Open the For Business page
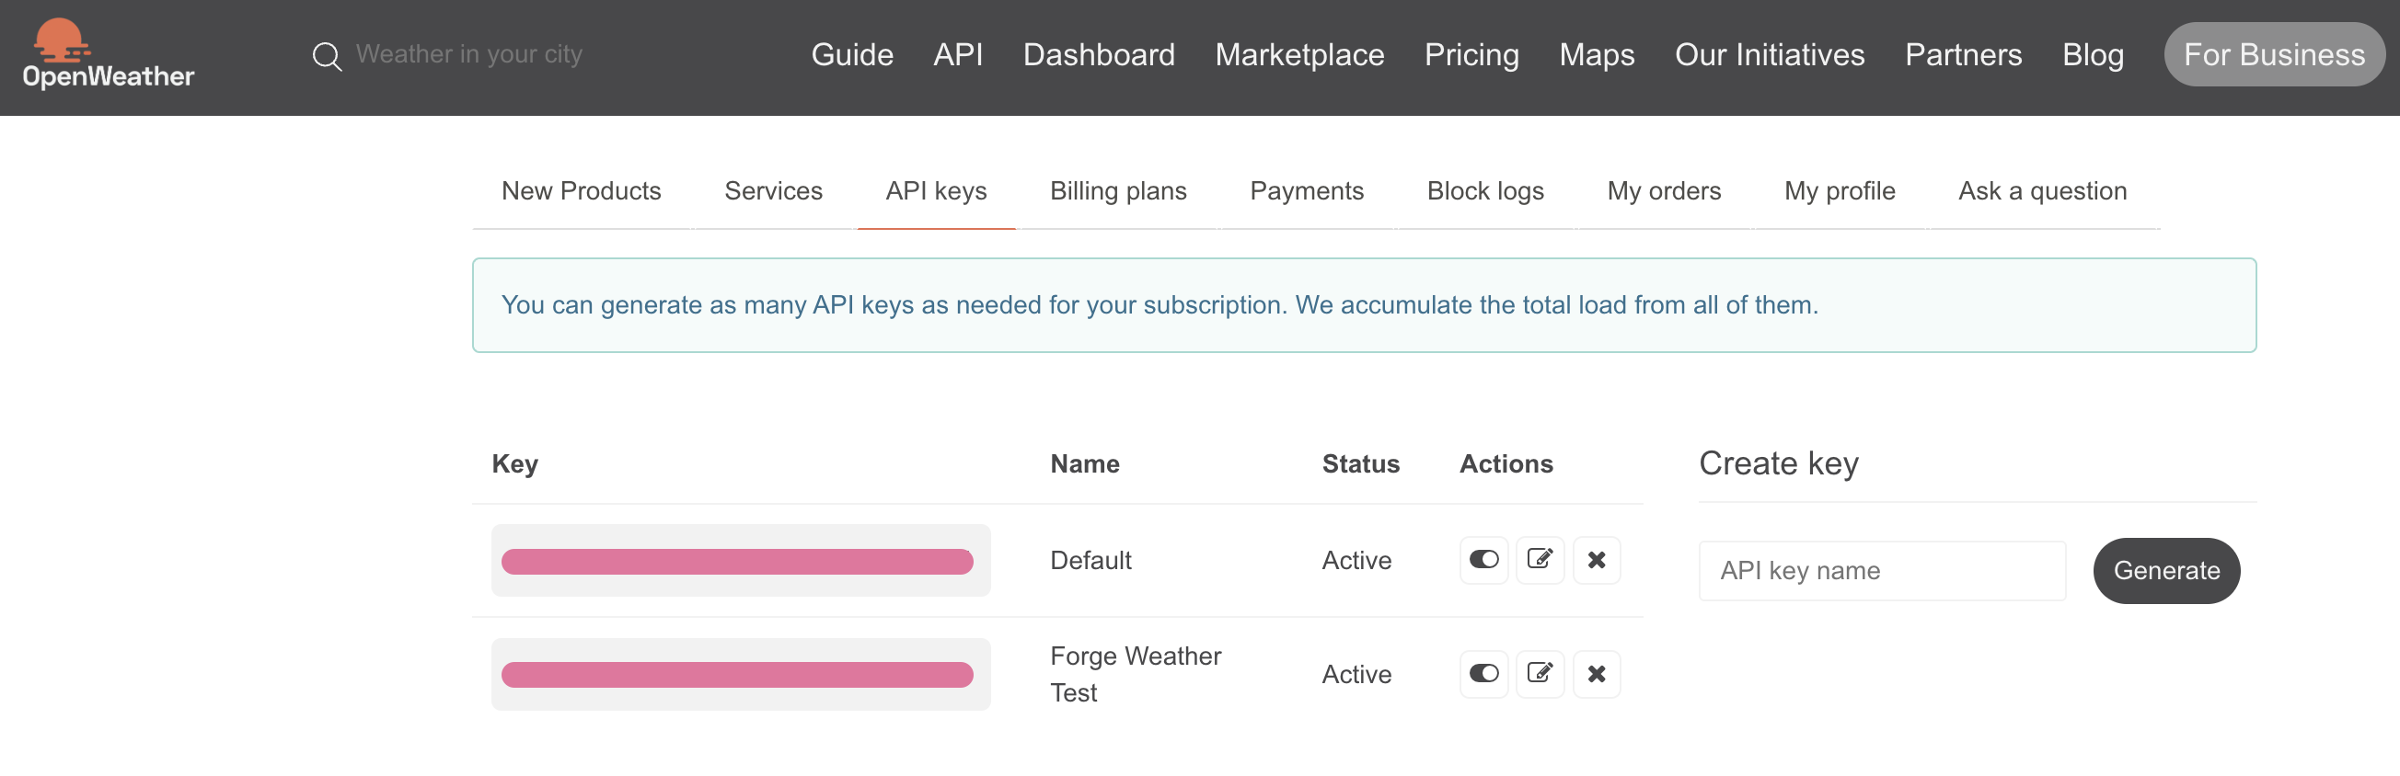 coord(2272,55)
